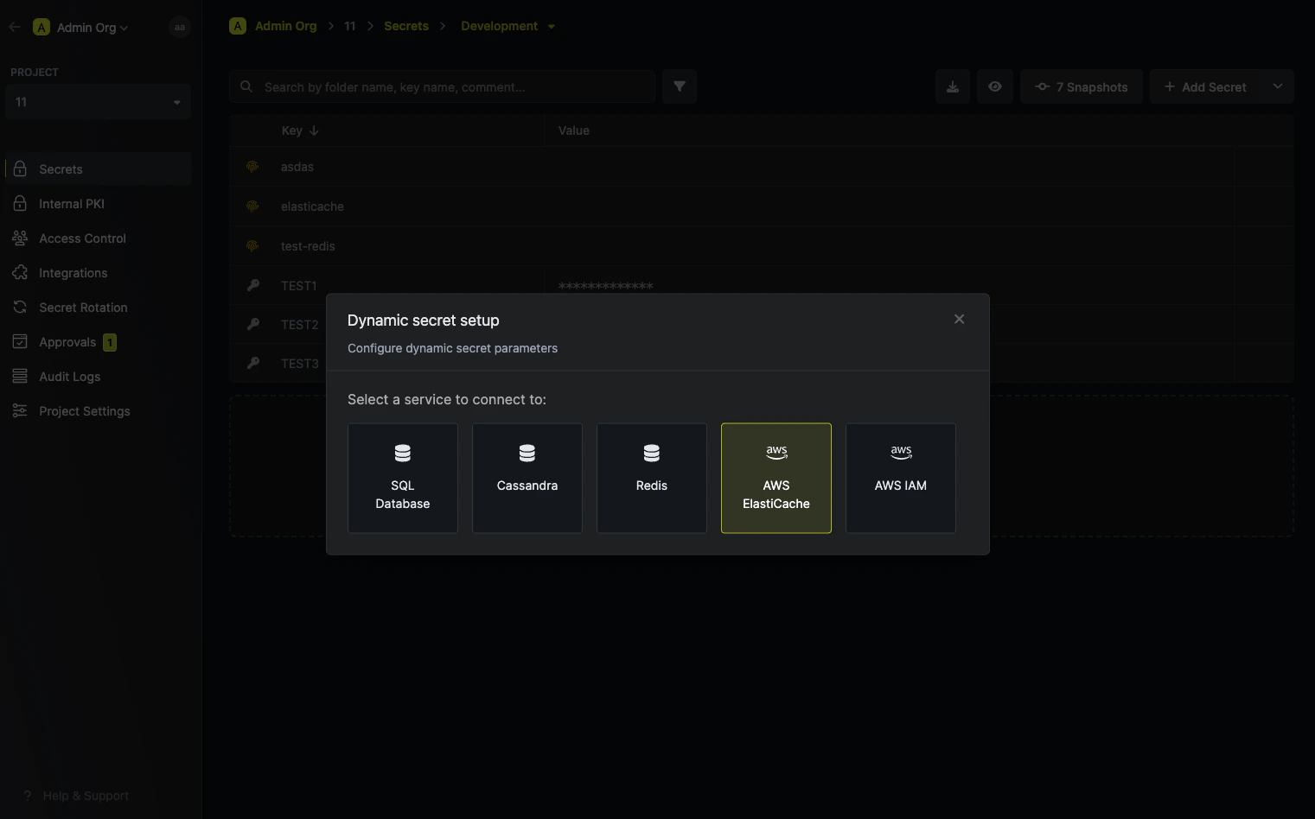Click the Value column header
Image resolution: width=1315 pixels, height=819 pixels.
click(x=574, y=130)
